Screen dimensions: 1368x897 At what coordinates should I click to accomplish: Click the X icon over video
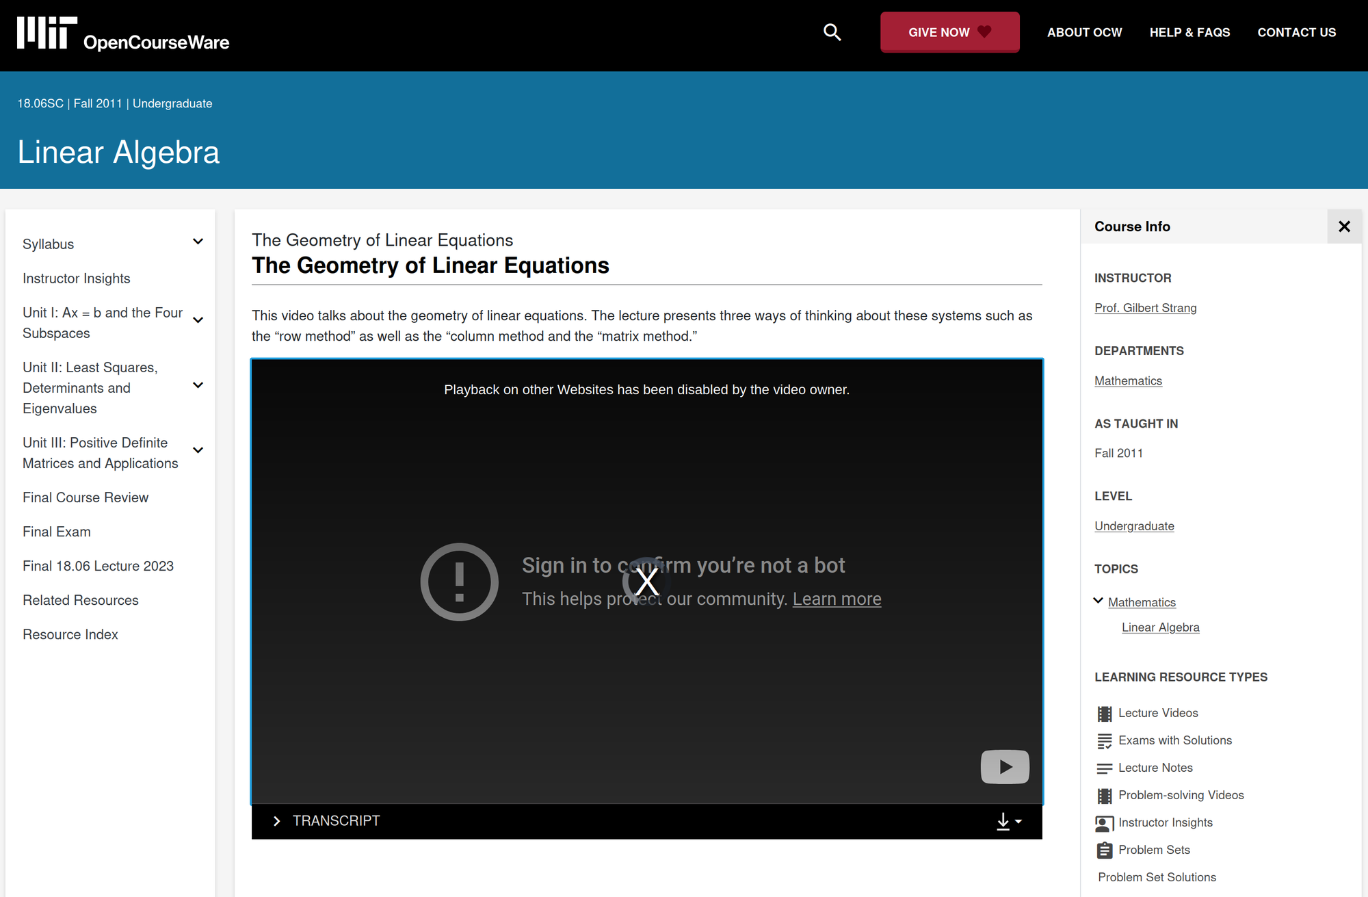pyautogui.click(x=646, y=582)
